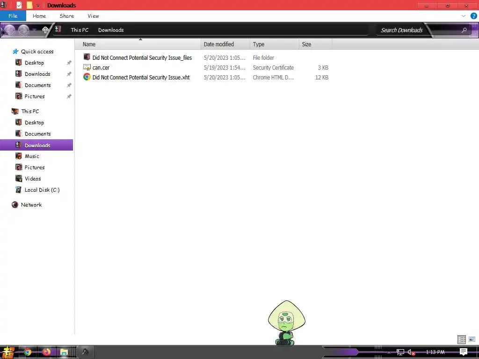The image size is (479, 359).
Task: Select the can.cer certificate file
Action: pyautogui.click(x=101, y=67)
